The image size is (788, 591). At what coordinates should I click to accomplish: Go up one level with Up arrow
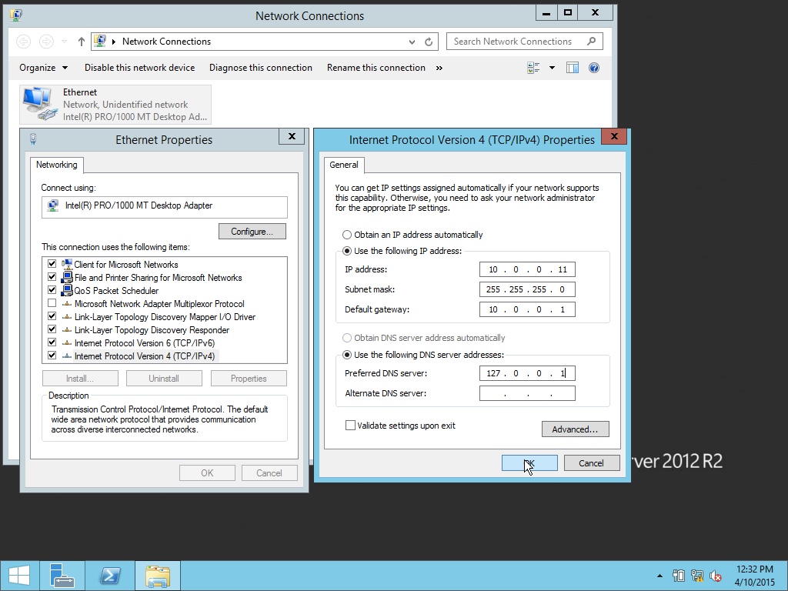(82, 42)
